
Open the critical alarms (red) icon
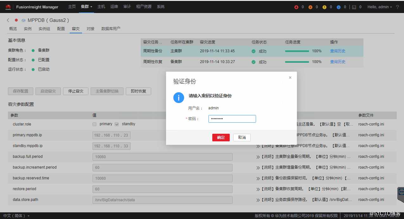click(296, 7)
